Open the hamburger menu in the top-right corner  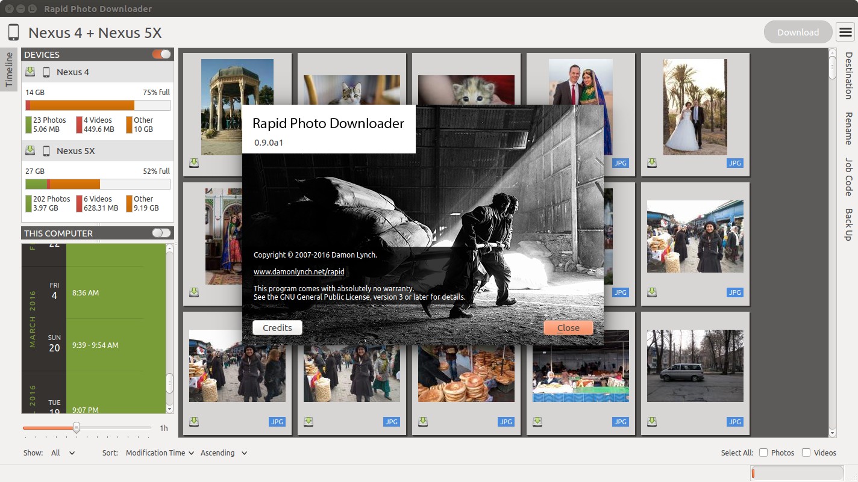[845, 32]
